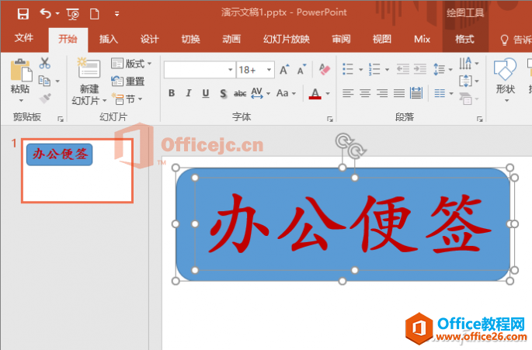Image resolution: width=532 pixels, height=350 pixels.
Task: Apply distributed alignment
Action: [x=416, y=93]
